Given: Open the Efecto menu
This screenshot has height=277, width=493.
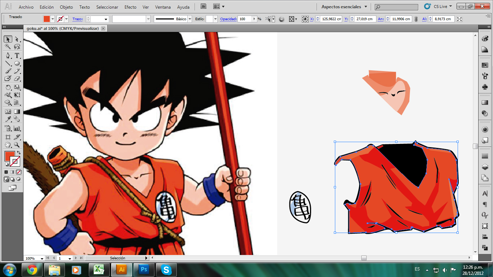Looking at the screenshot, I should tap(130, 7).
